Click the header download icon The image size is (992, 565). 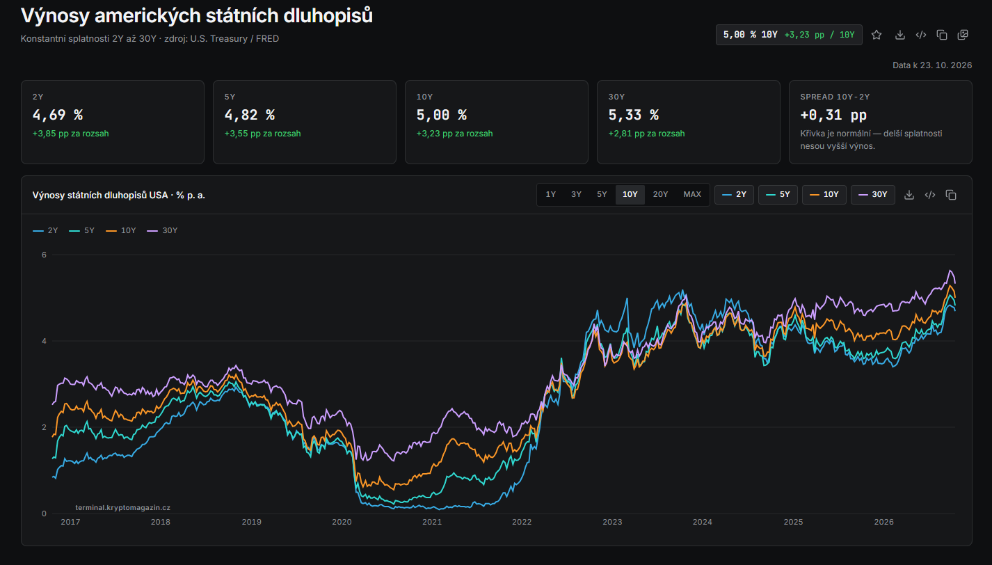tap(899, 35)
